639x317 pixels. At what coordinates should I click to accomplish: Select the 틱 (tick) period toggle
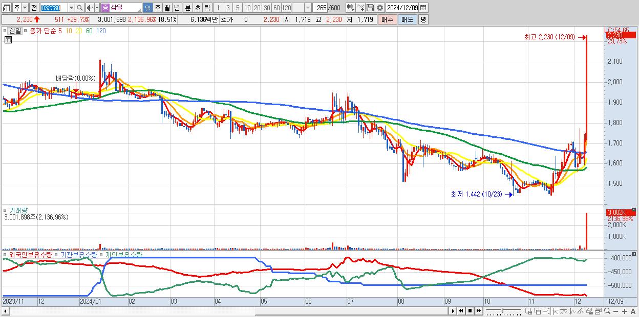(x=207, y=8)
